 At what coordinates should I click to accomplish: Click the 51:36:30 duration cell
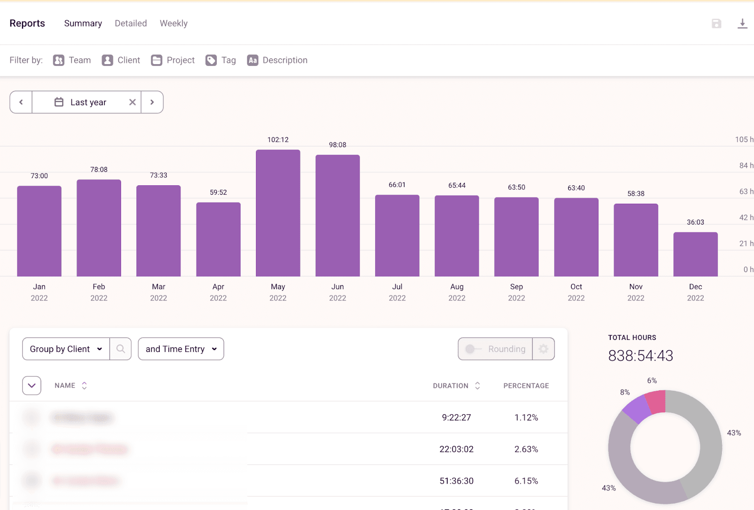click(456, 481)
